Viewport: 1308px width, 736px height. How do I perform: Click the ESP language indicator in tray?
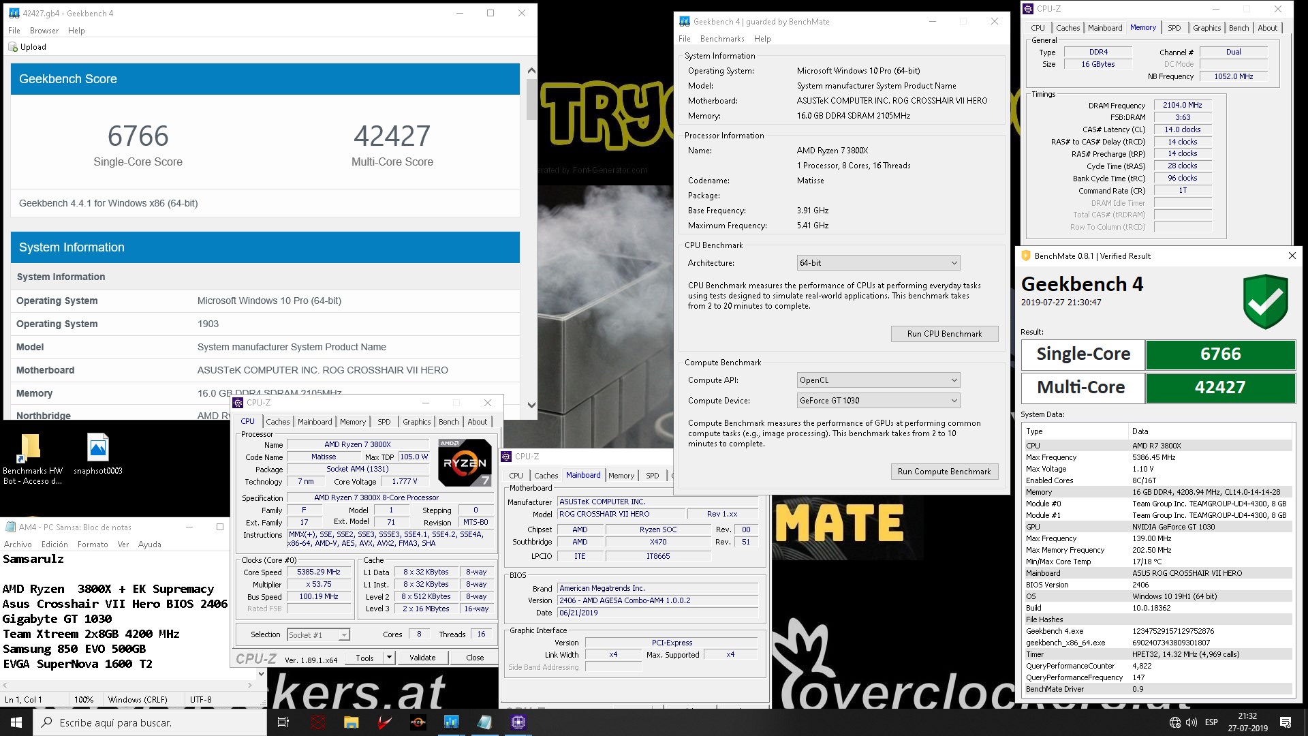[x=1211, y=722]
